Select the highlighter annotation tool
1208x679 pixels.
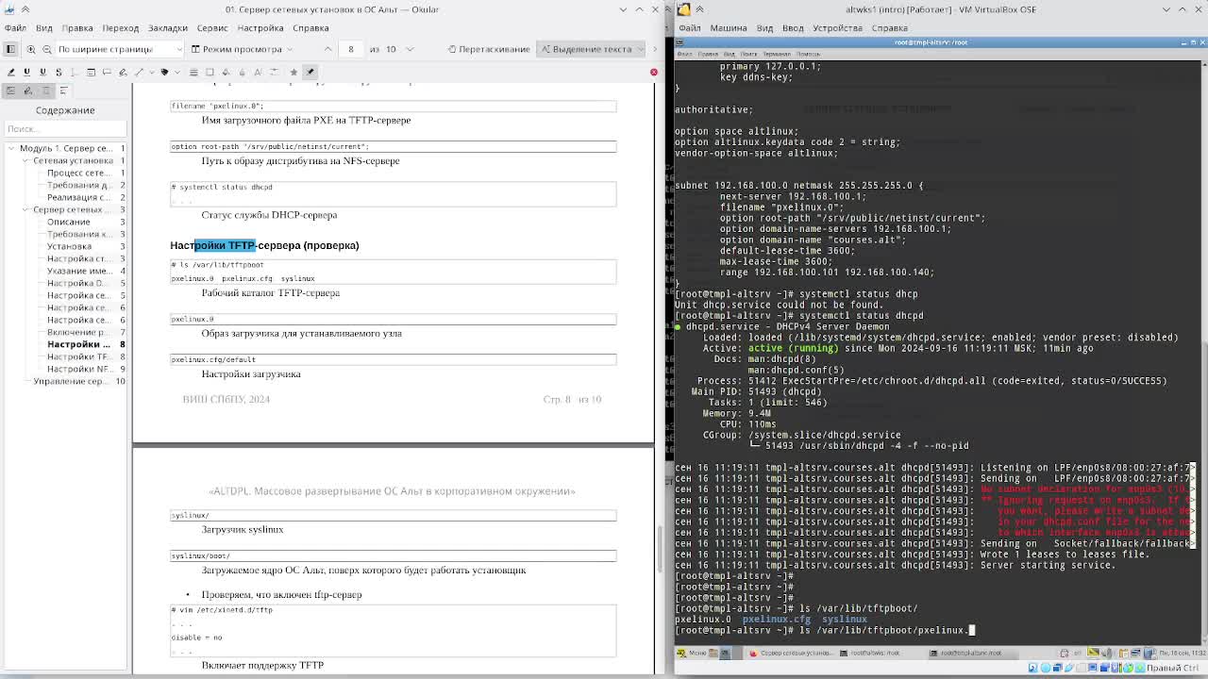(x=11, y=72)
